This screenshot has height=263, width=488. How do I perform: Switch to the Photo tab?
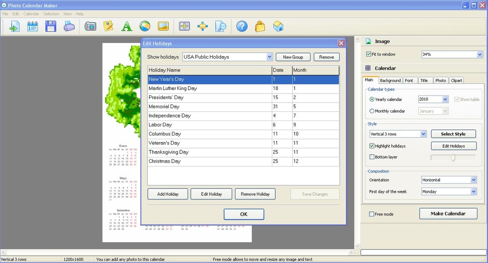[440, 80]
